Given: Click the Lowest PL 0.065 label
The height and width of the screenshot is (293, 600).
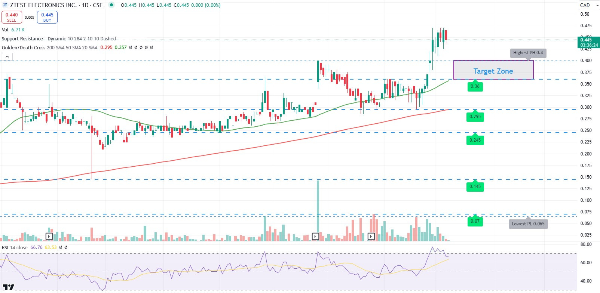Looking at the screenshot, I should 528,223.
